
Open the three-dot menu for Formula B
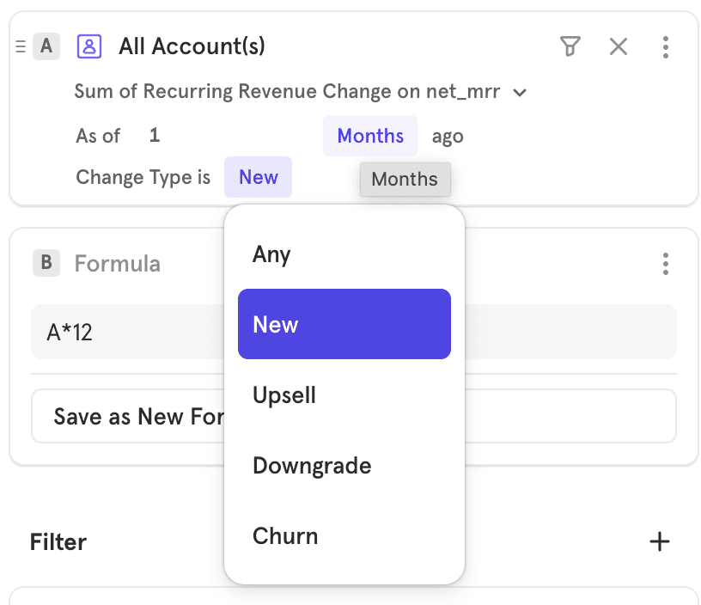click(666, 263)
